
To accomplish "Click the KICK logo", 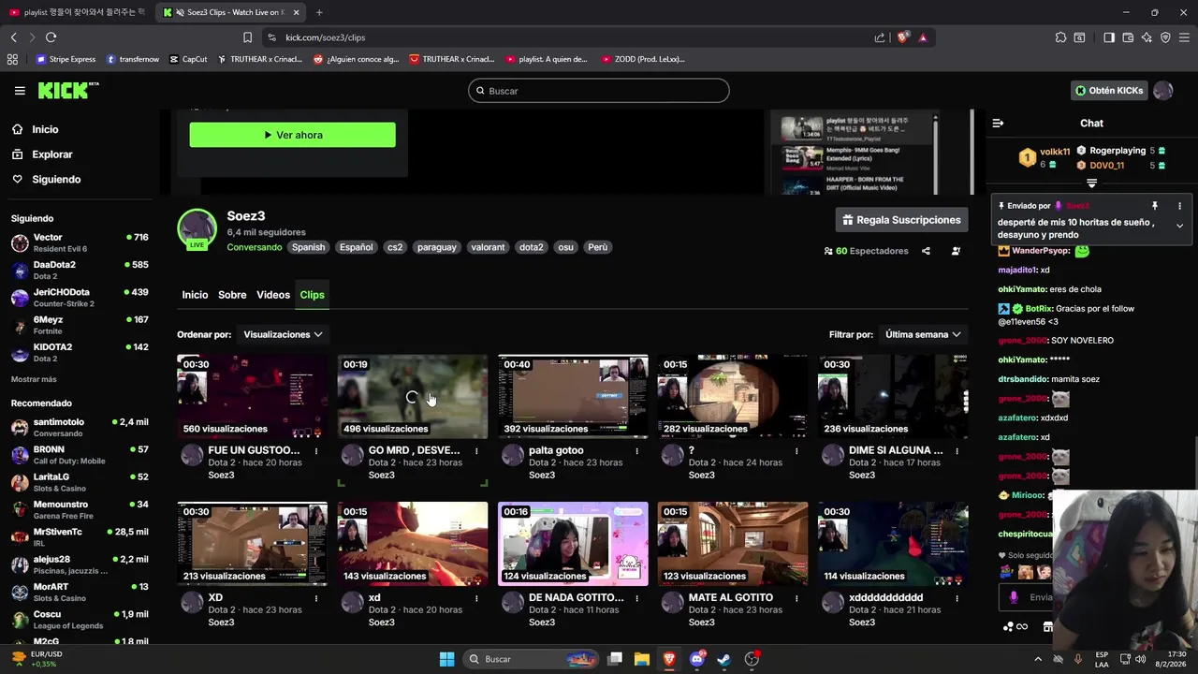I will click(67, 90).
